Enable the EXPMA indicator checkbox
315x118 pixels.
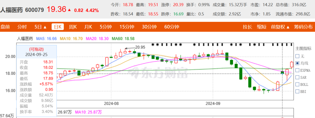point(297,70)
